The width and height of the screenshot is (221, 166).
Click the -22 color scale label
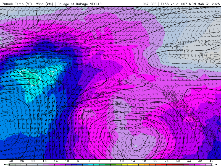pos(32,161)
